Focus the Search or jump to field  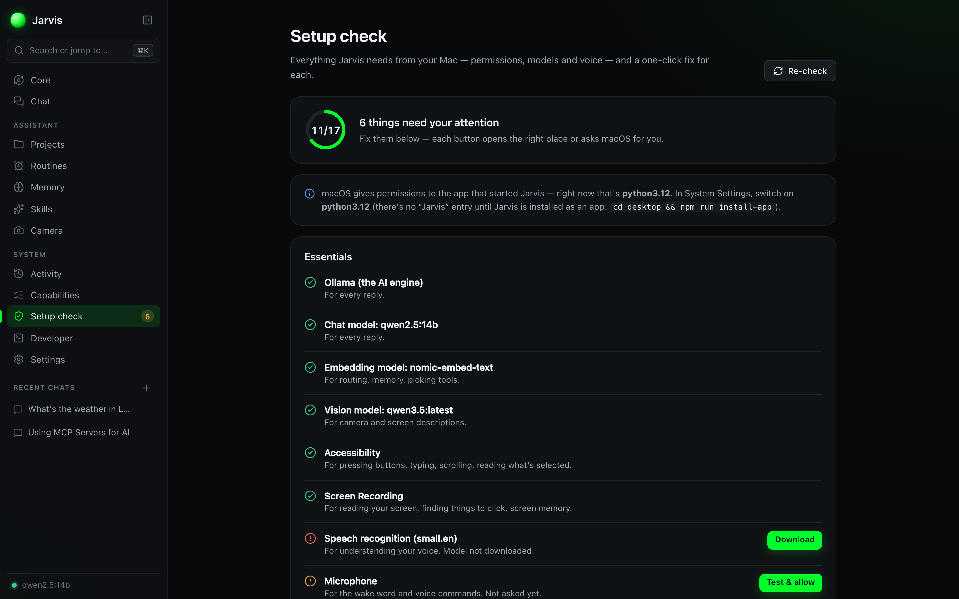tap(83, 50)
